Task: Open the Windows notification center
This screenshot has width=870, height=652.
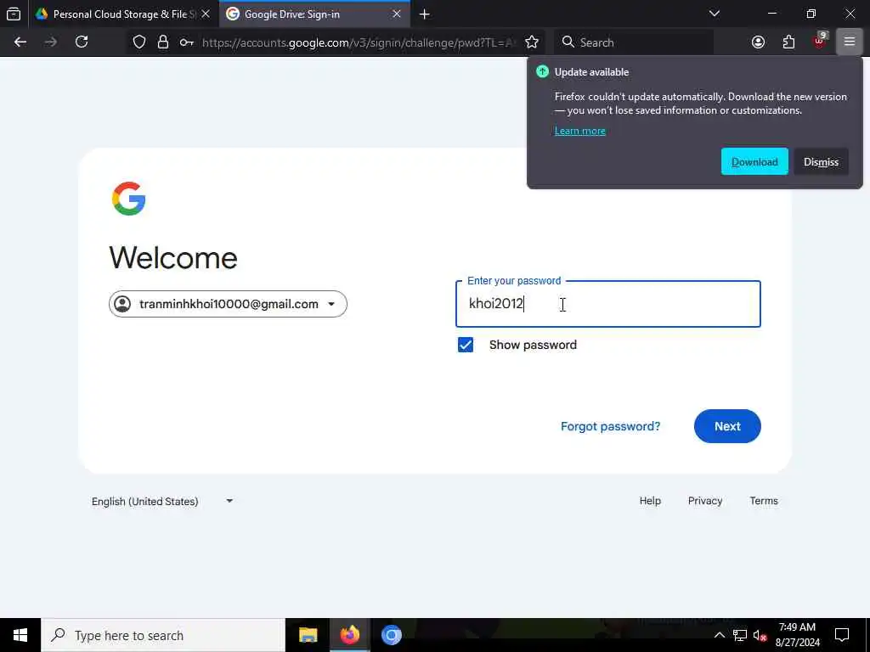Action: coord(842,635)
